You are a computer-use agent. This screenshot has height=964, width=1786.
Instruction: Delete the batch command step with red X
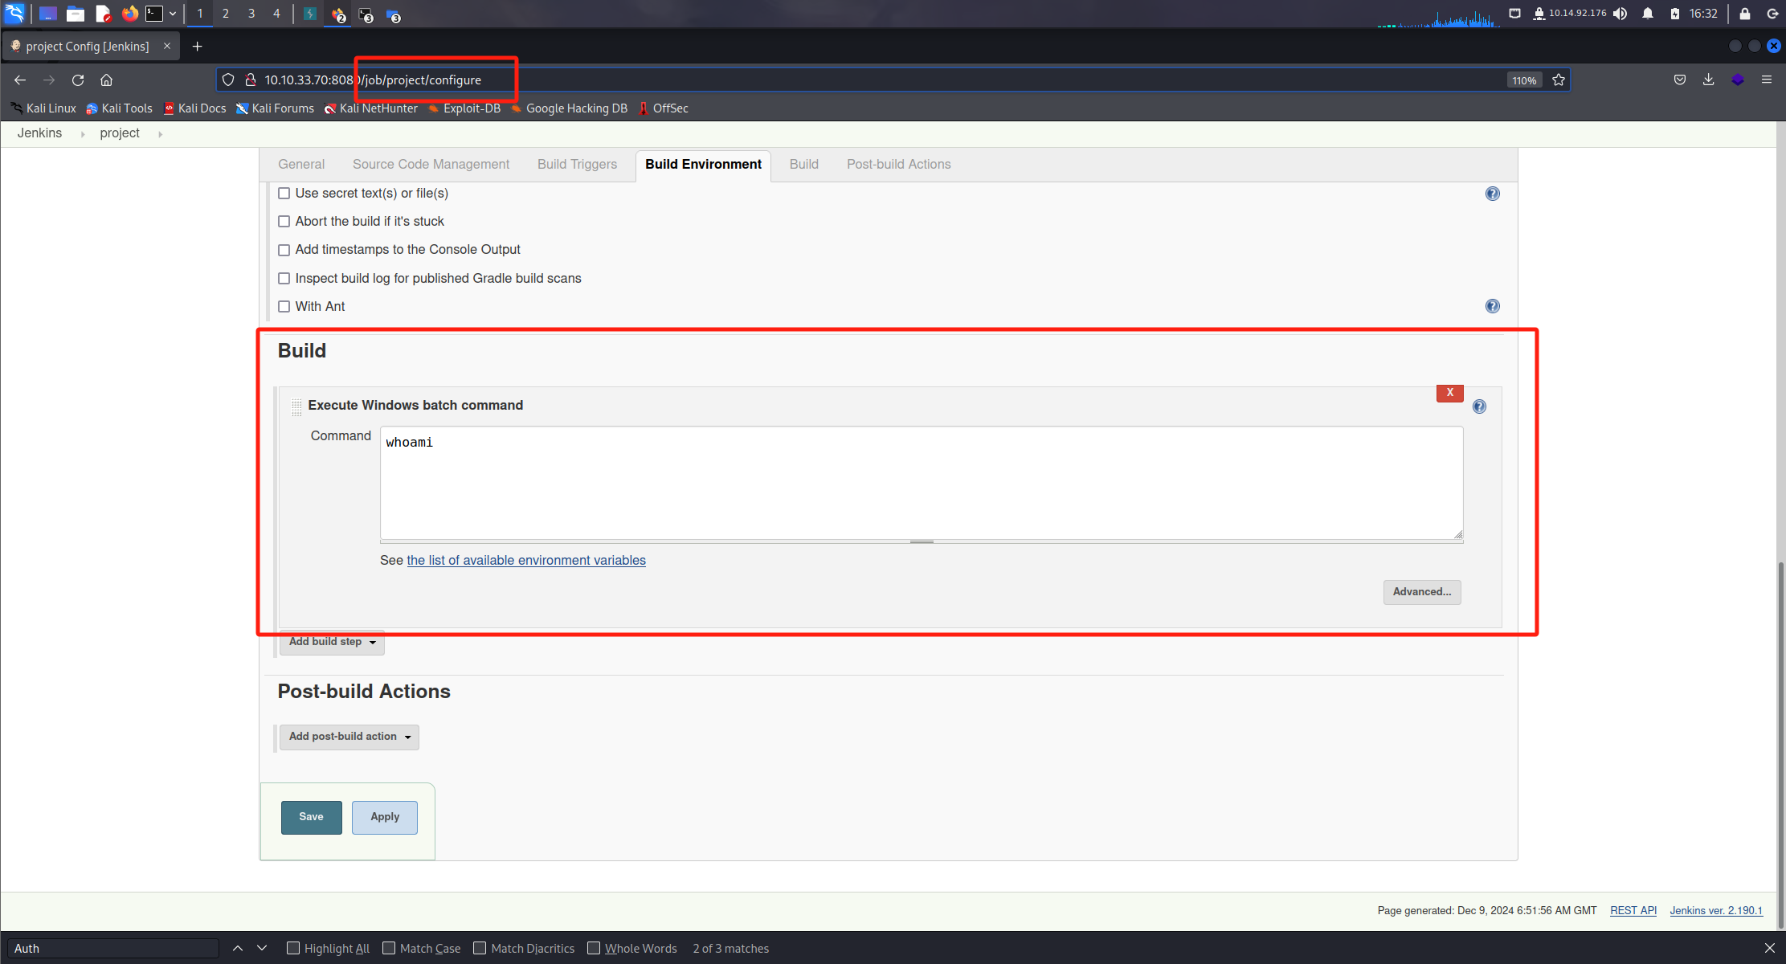1449,393
